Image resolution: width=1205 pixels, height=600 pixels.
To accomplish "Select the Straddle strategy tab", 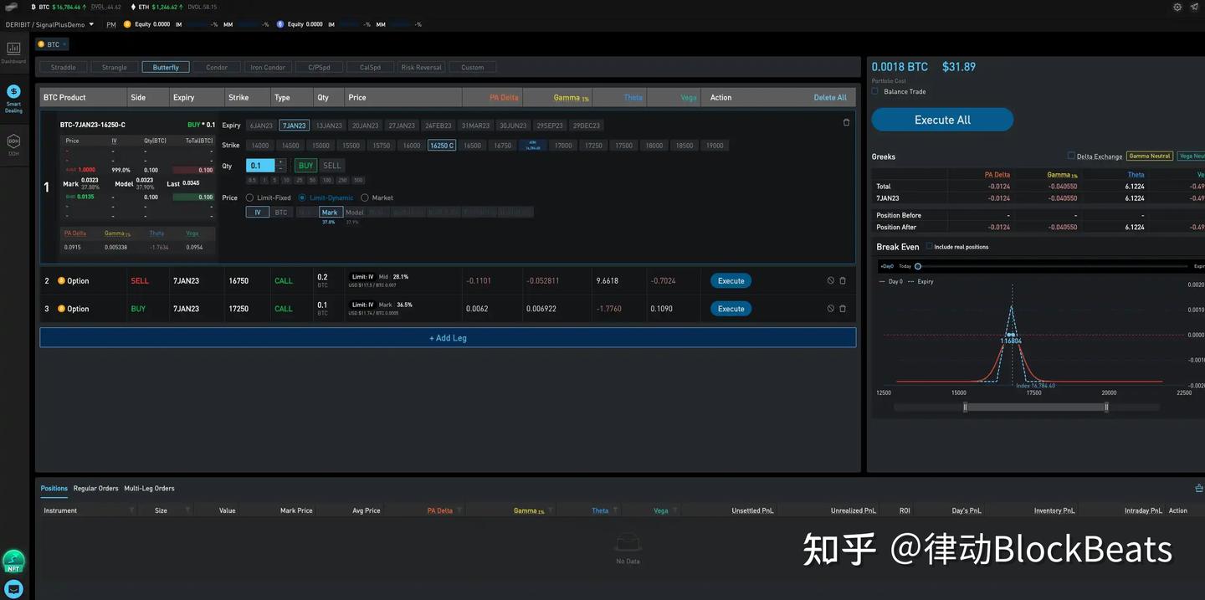I will (64, 67).
